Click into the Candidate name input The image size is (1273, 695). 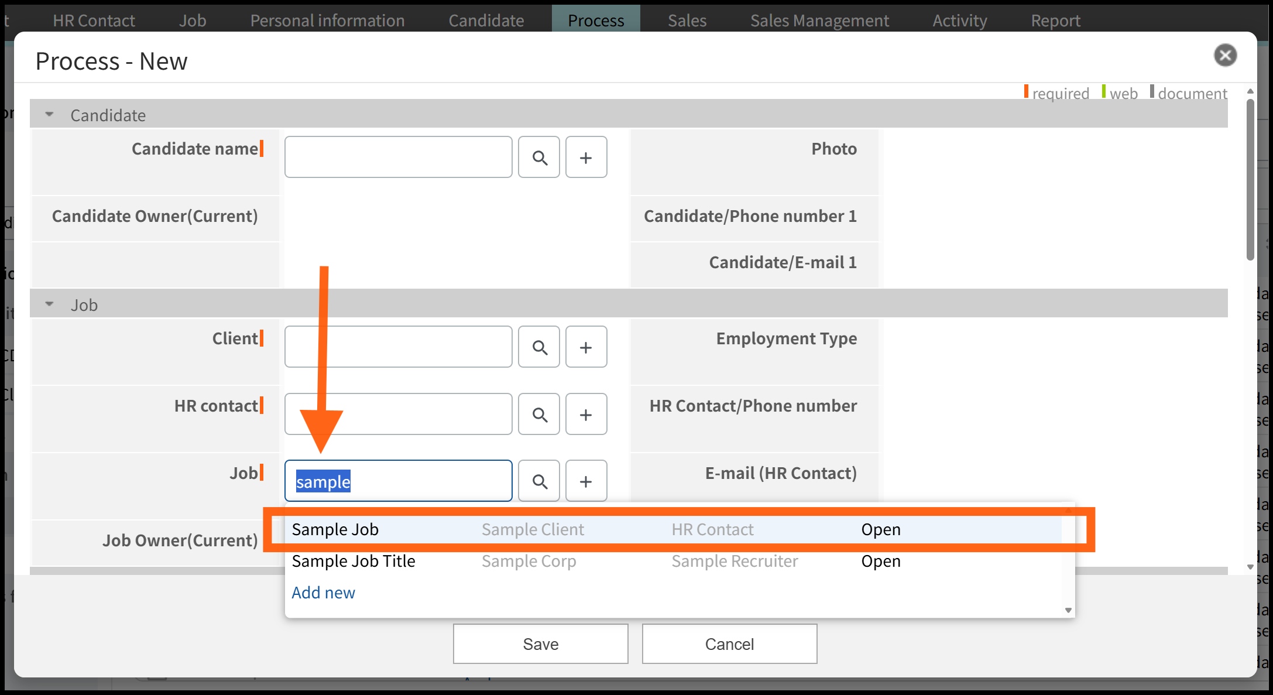[398, 158]
